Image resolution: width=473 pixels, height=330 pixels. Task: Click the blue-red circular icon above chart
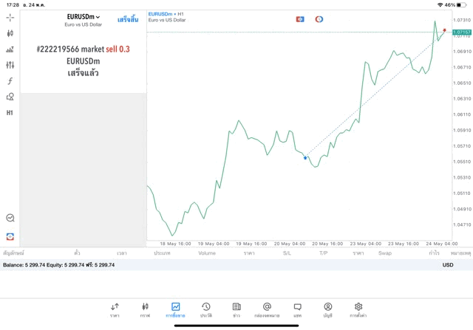tap(319, 19)
